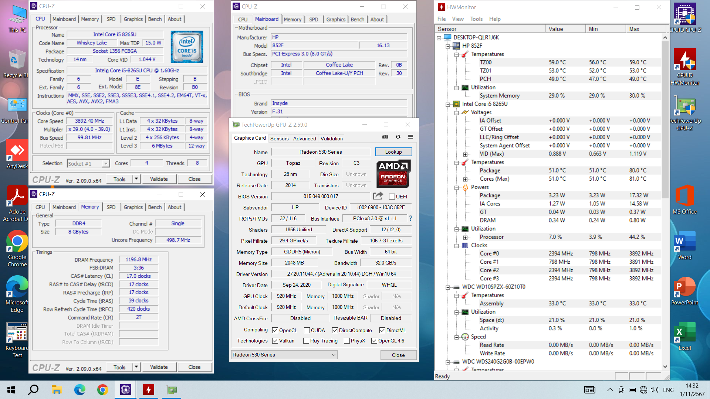Screen dimensions: 710x399
Task: Click the HWMonitor icon in the taskbar
Action: point(148,390)
